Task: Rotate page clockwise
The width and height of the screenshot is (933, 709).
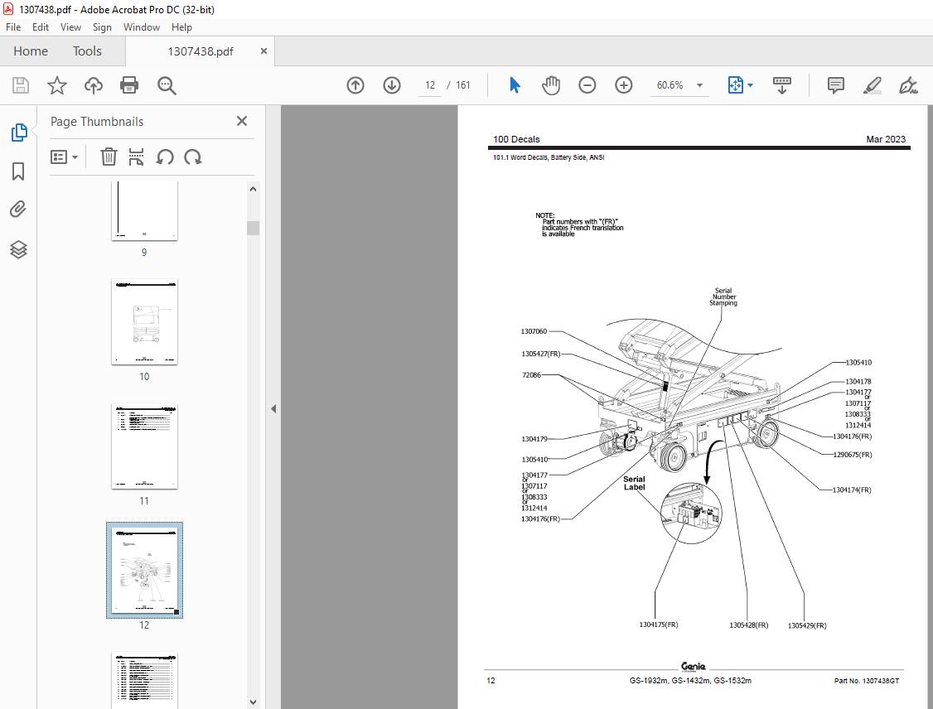Action: coord(193,157)
